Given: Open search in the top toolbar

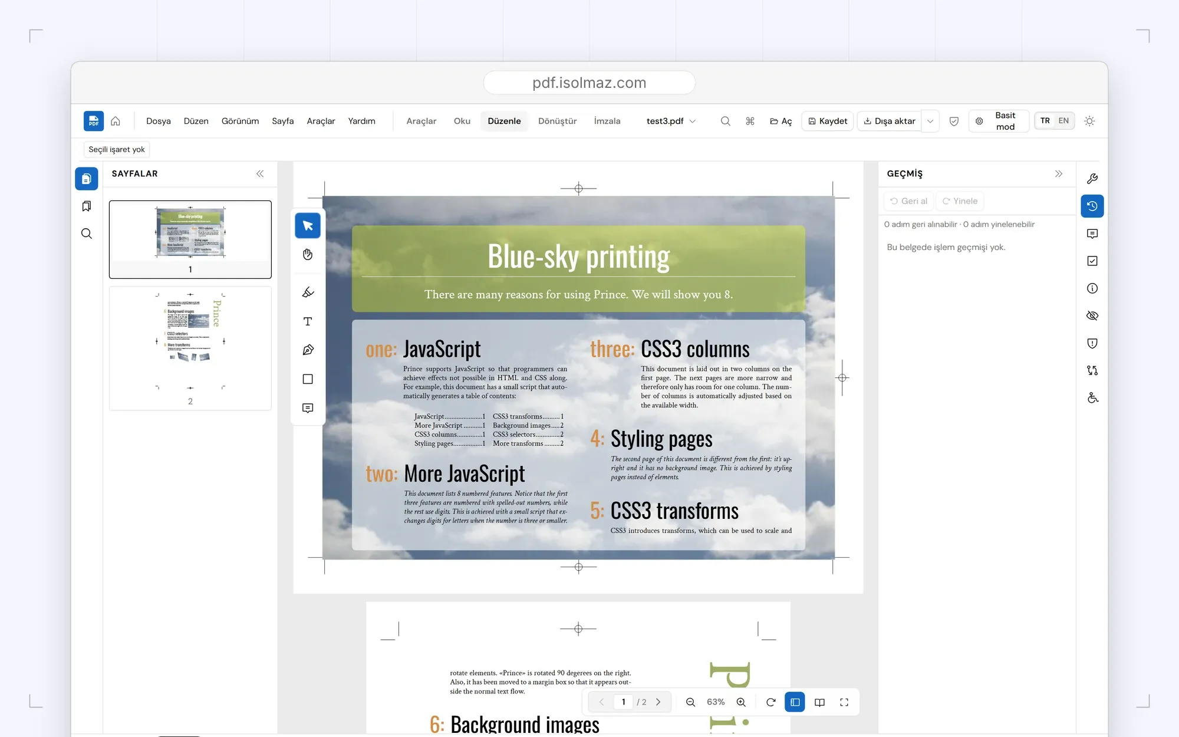Looking at the screenshot, I should tap(726, 121).
